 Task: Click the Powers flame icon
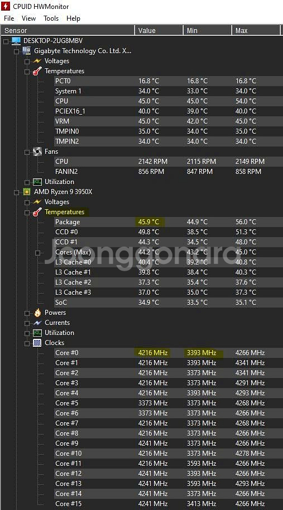click(x=37, y=312)
